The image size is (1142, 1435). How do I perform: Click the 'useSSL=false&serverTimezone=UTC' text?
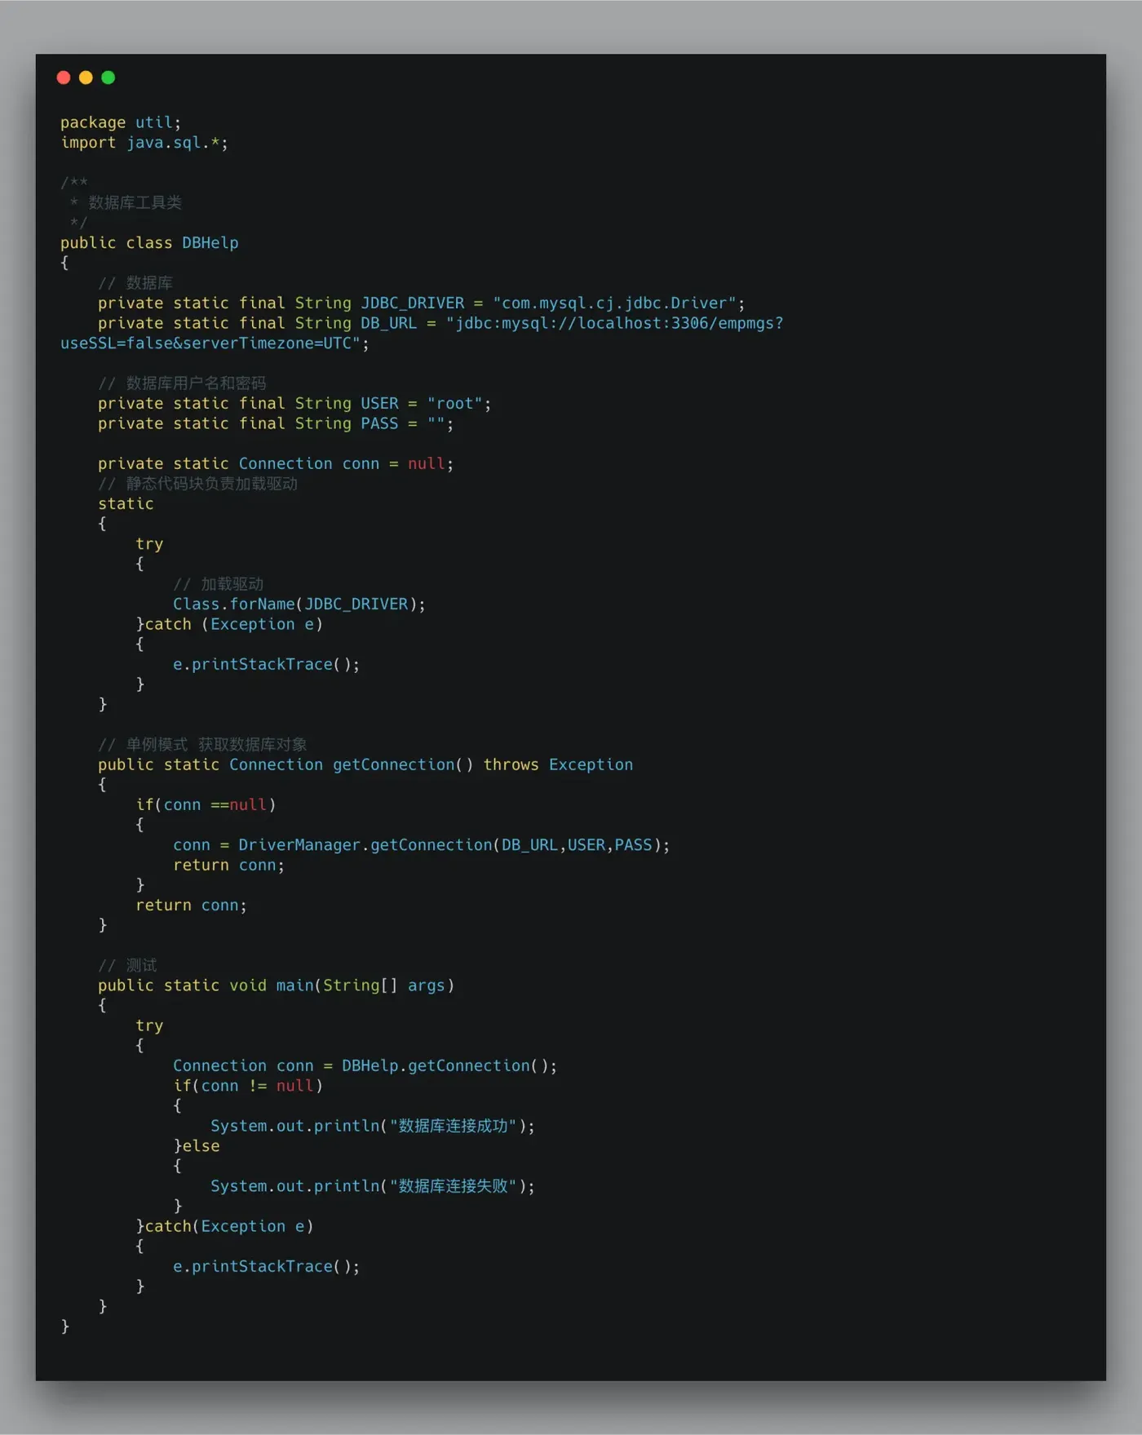point(206,343)
